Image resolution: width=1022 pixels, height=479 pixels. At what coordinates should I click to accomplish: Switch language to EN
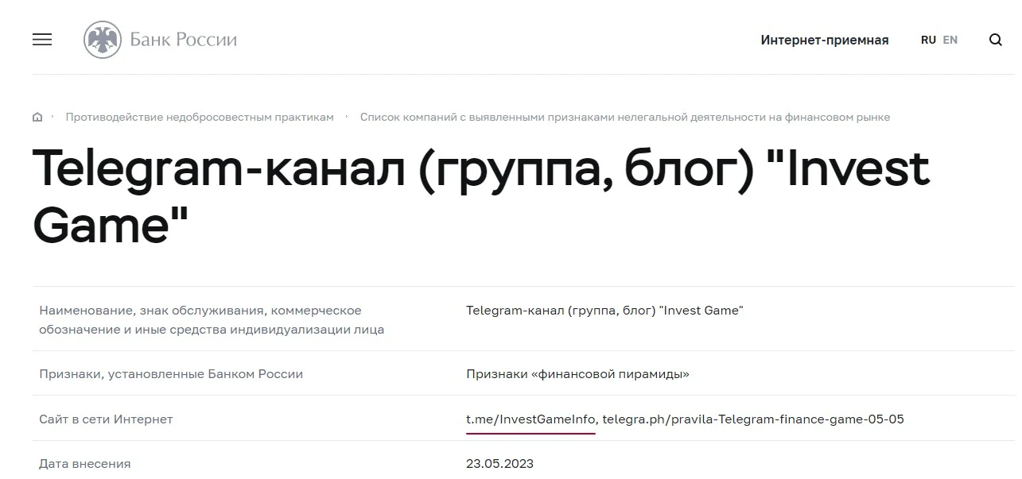(x=950, y=40)
